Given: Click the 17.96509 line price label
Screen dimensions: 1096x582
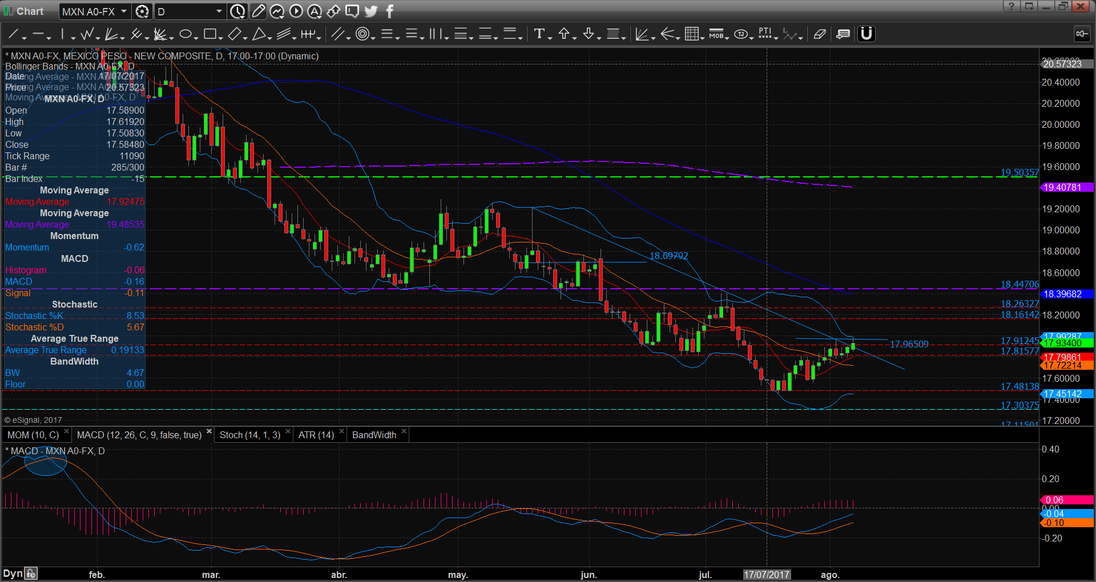Looking at the screenshot, I should tap(909, 344).
